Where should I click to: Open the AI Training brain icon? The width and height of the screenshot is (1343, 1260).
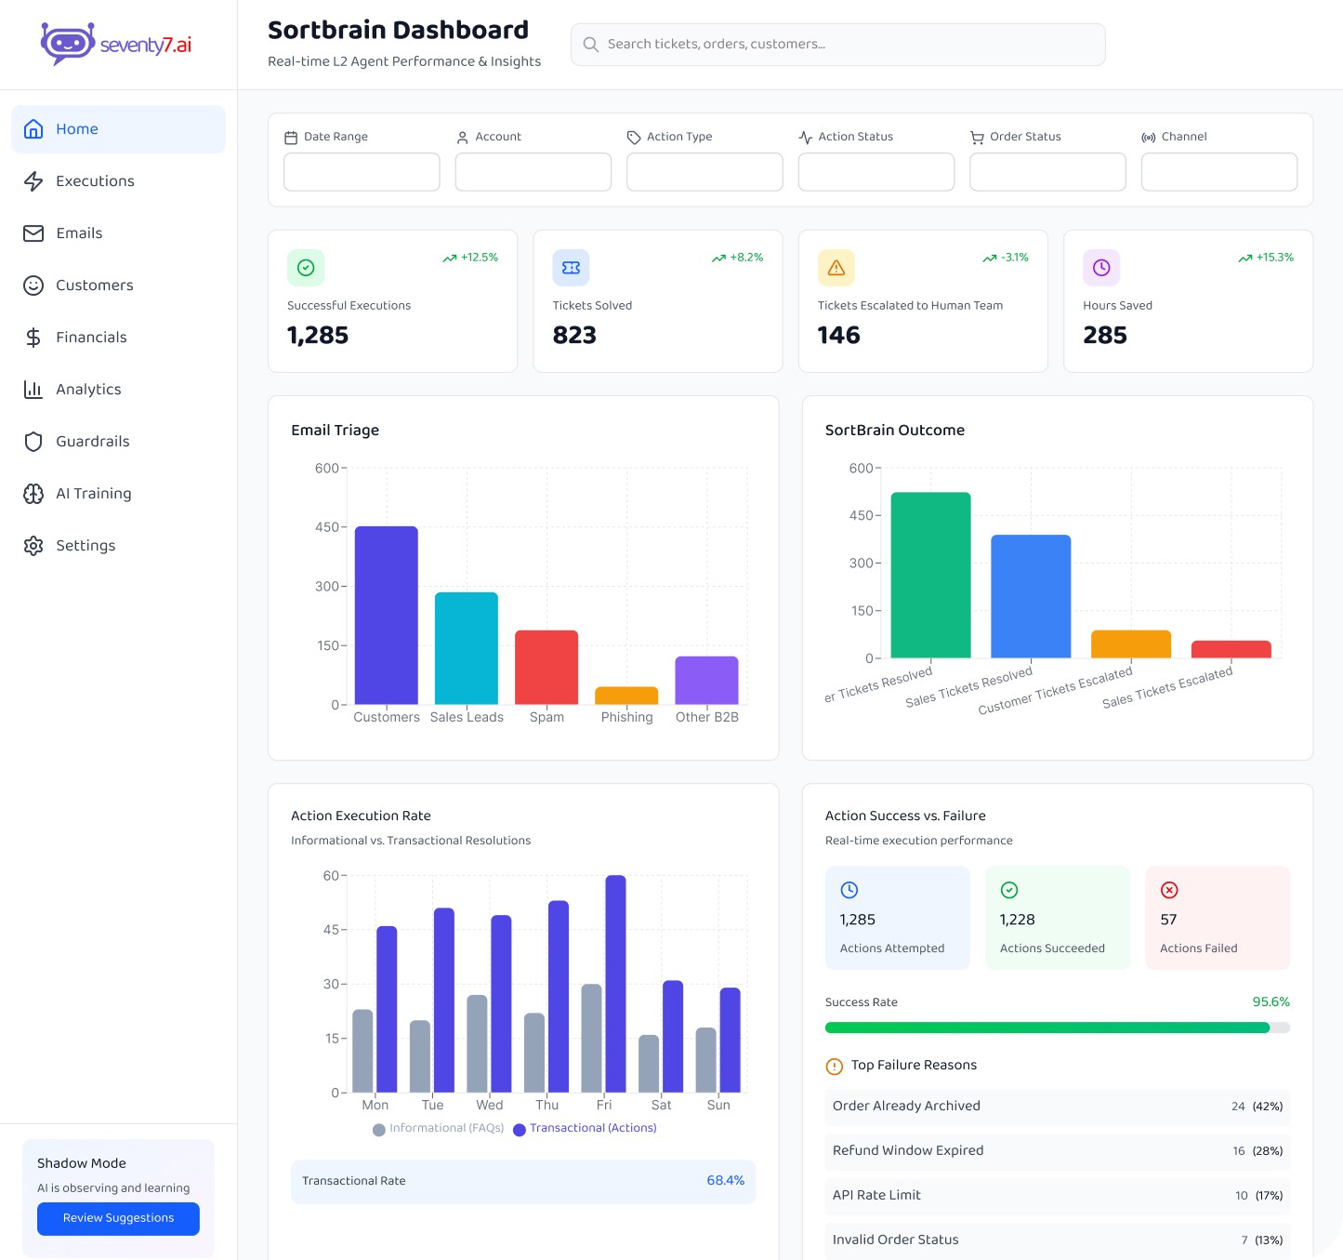click(x=33, y=494)
